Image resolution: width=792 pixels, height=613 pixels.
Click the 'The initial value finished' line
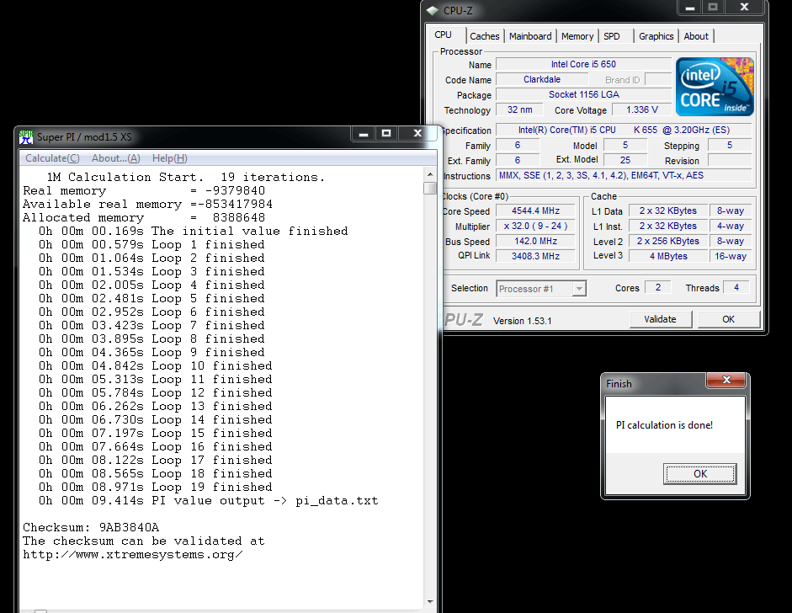click(x=194, y=231)
